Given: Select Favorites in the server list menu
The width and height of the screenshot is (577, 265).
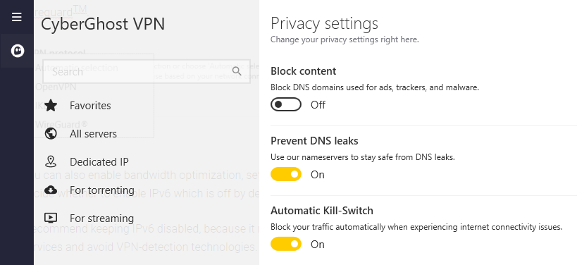Looking at the screenshot, I should click(90, 106).
